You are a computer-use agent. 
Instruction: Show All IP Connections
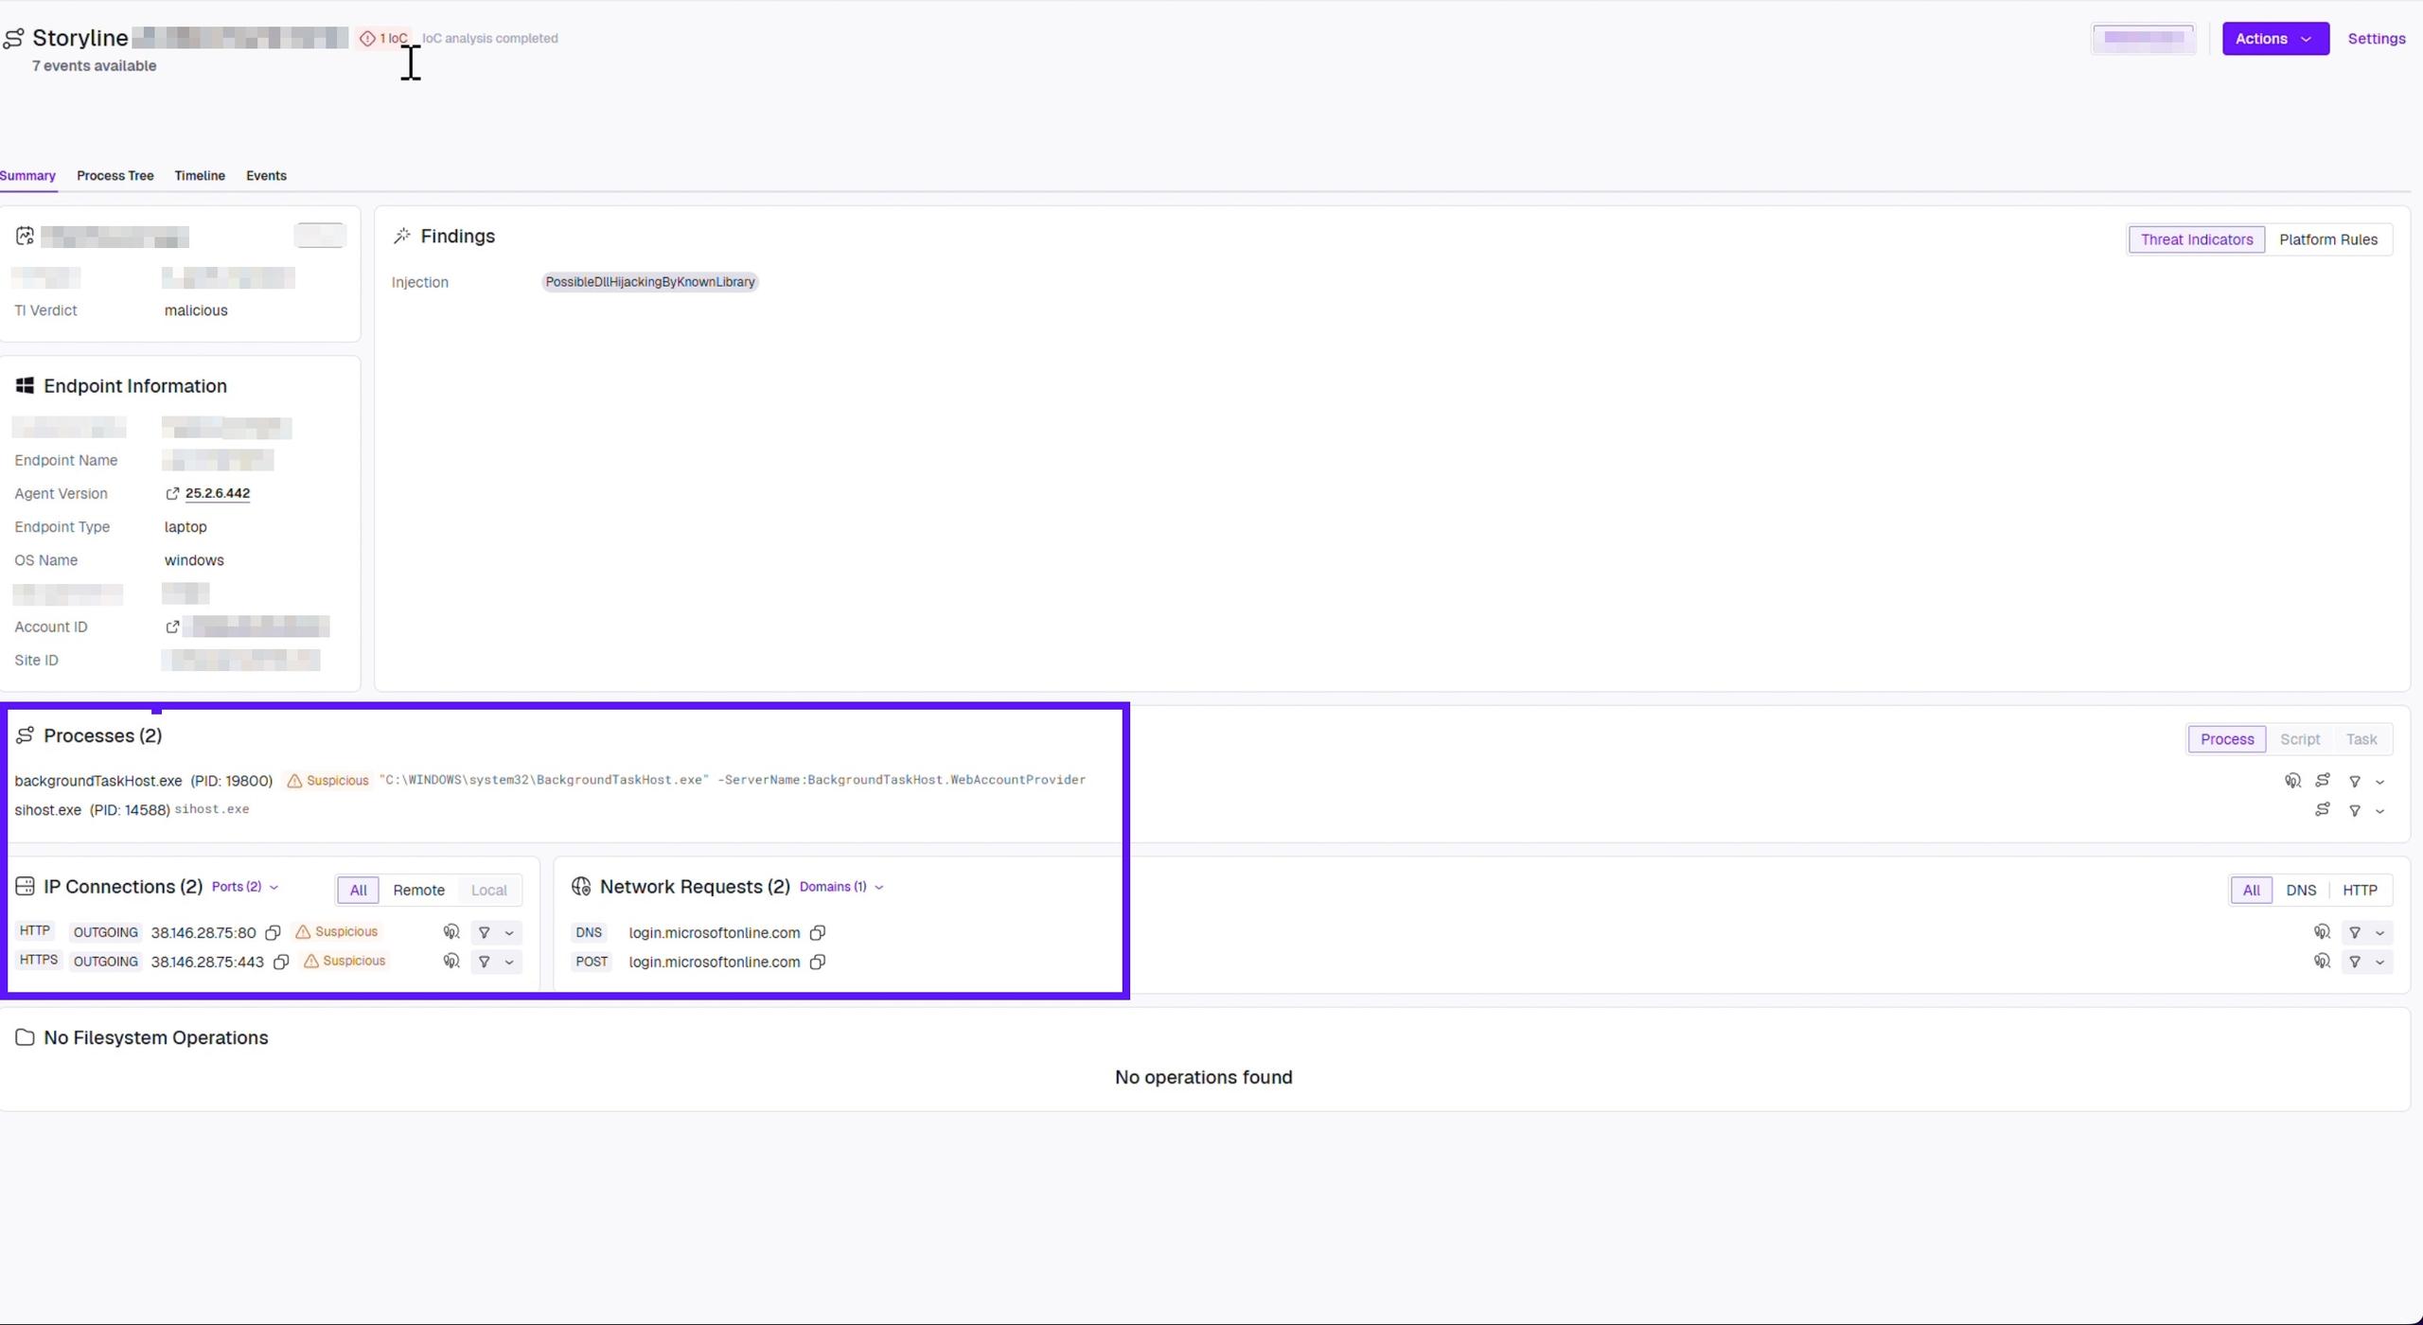tap(358, 891)
